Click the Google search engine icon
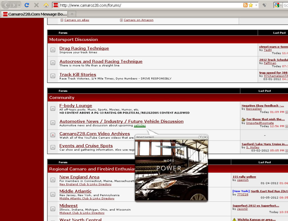This screenshot has height=221, width=288. (x=277, y=5)
